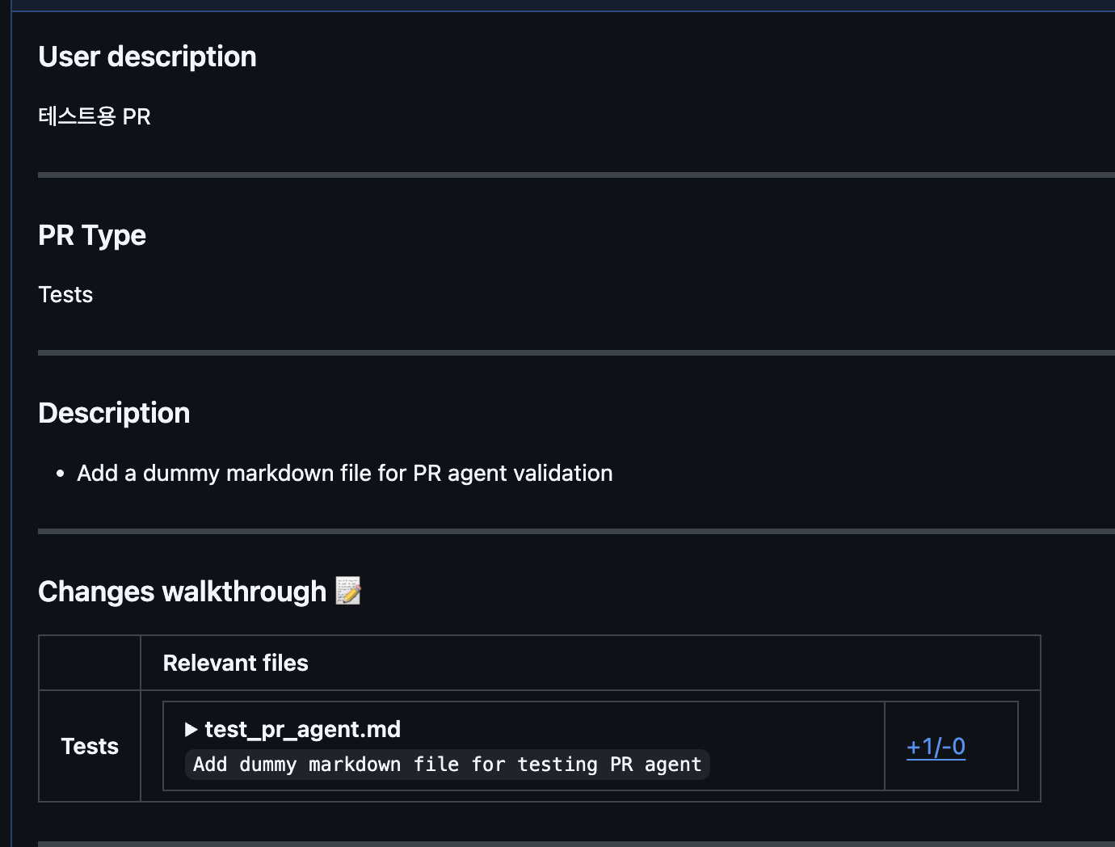Click the divider above Changes walkthrough

pos(566,531)
